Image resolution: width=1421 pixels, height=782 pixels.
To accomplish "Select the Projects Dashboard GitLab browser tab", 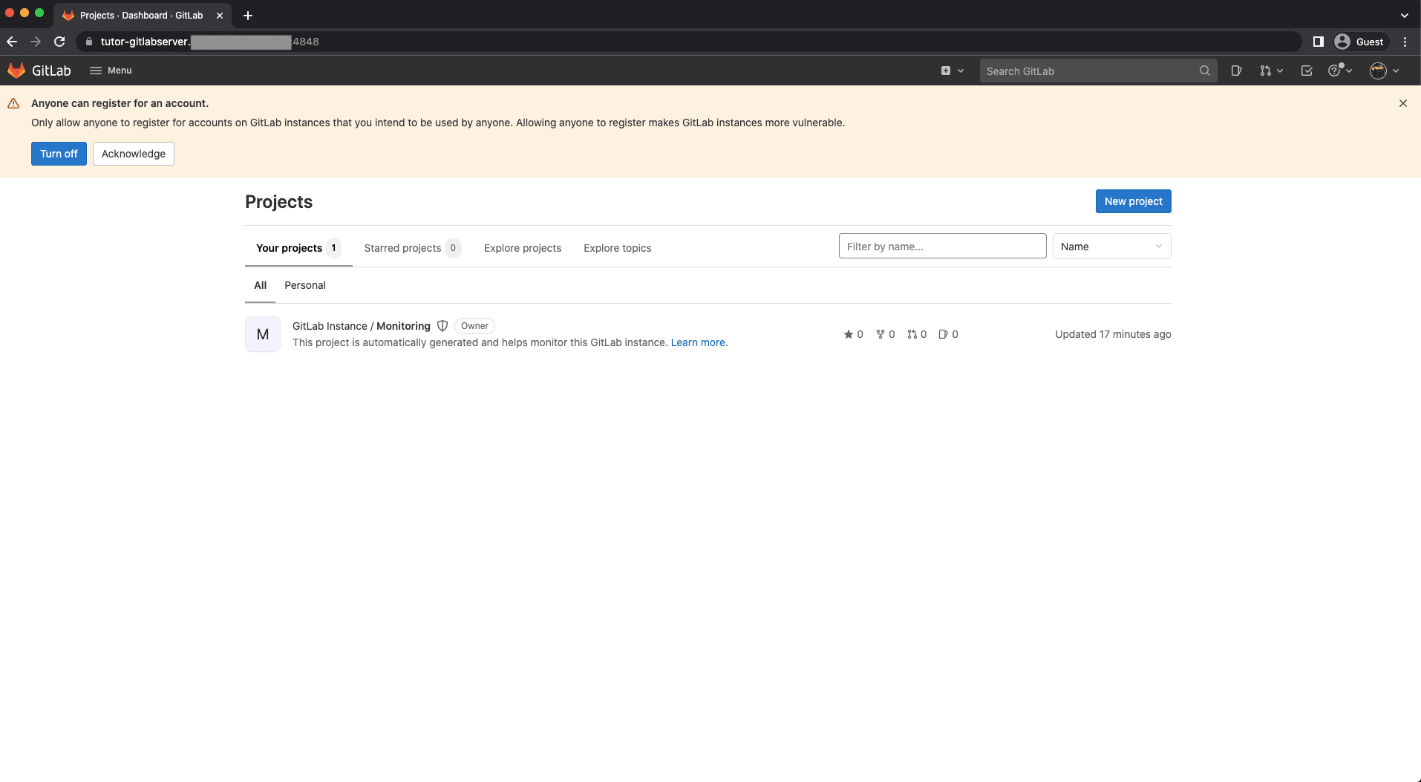I will pos(142,15).
